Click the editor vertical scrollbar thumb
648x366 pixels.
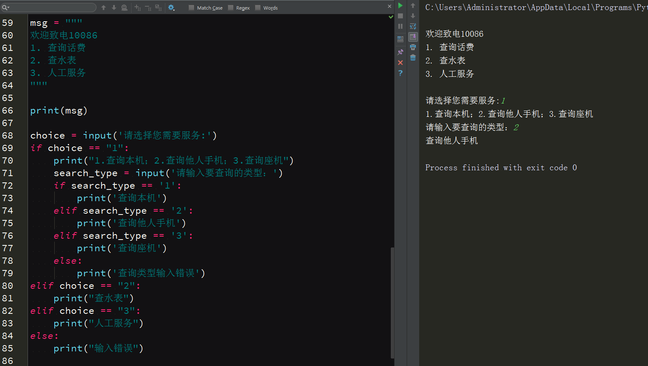(392, 303)
